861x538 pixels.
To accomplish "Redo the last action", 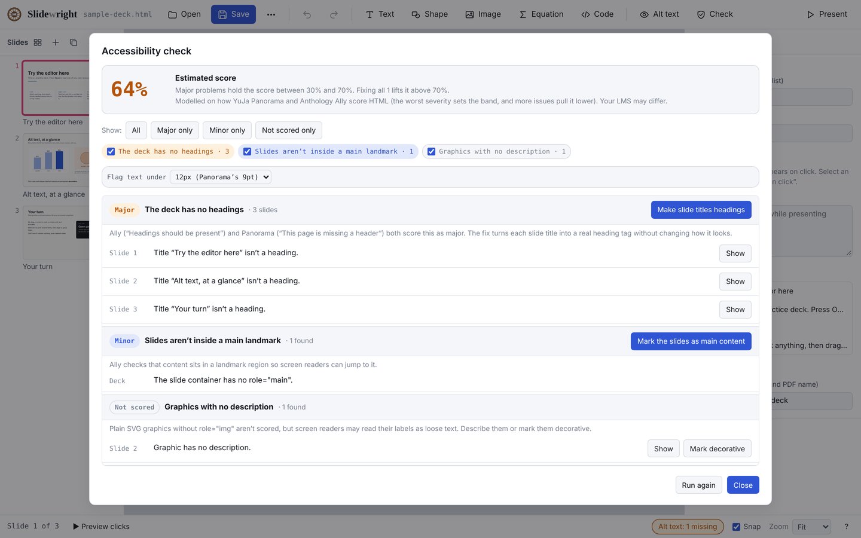I will tap(334, 14).
